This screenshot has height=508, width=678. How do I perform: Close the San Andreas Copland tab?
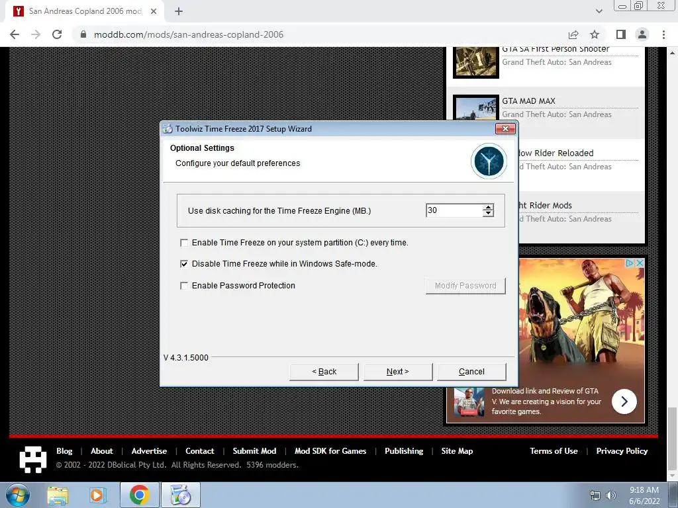[x=154, y=11]
